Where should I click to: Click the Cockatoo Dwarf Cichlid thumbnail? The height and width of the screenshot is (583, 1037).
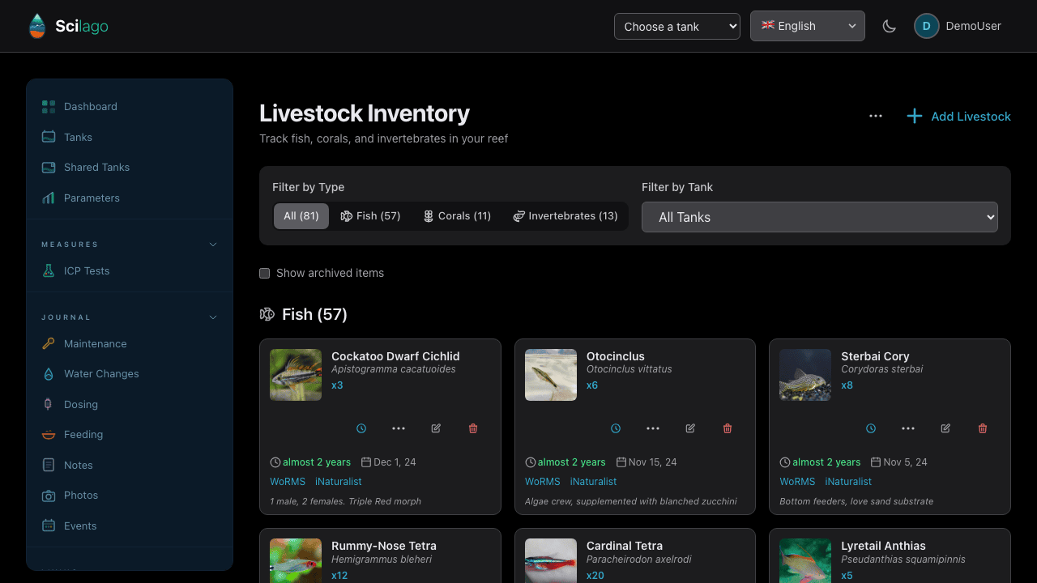coord(296,375)
